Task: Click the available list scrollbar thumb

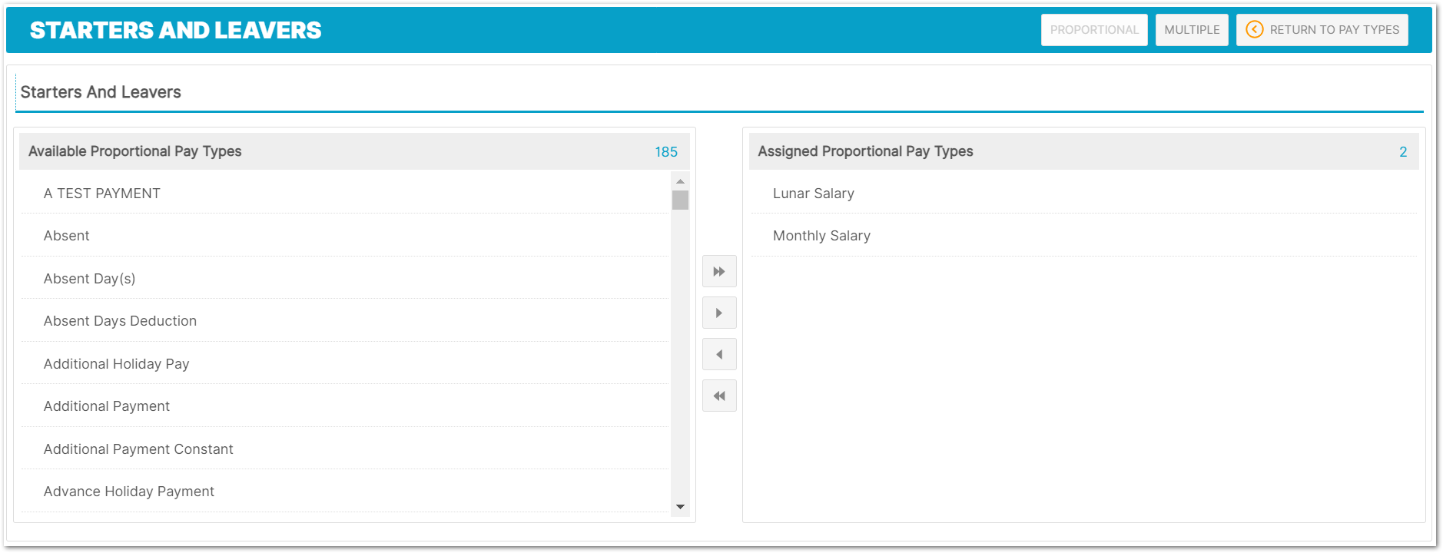Action: (x=680, y=200)
